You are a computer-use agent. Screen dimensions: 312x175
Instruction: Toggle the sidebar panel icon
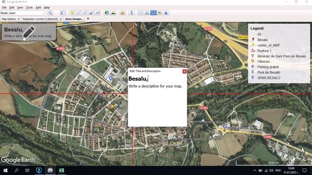[63, 13]
